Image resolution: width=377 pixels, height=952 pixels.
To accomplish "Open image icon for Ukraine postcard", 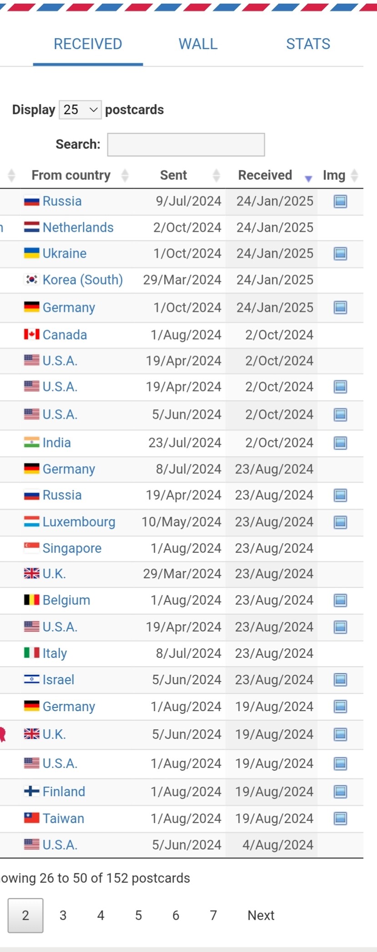I will 340,254.
